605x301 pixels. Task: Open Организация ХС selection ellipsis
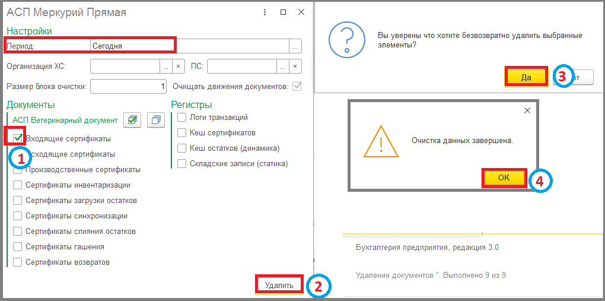click(x=166, y=66)
